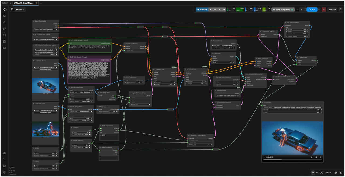Open the Run button options arrow
This screenshot has height=177, width=345.
click(319, 9)
